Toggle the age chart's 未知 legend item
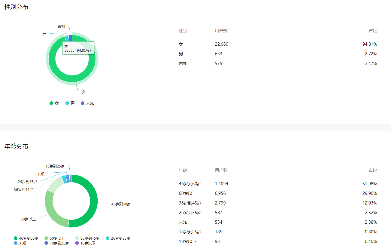The width and height of the screenshot is (391, 252). click(20, 243)
